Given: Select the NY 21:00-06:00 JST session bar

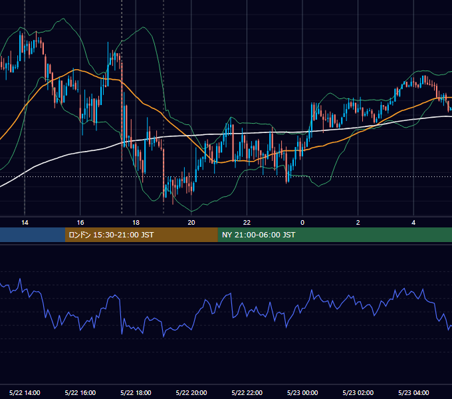Looking at the screenshot, I should coord(334,235).
